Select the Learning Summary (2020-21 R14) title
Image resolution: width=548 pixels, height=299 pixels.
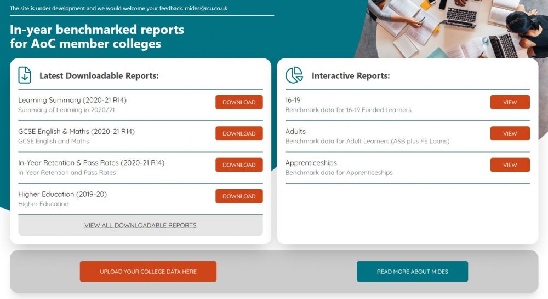tap(72, 100)
